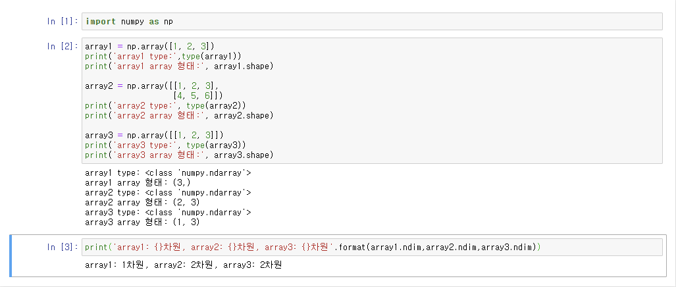
Task: Click output 'array1 type: <class 'numpy.ndarray'>'
Action: 168,173
